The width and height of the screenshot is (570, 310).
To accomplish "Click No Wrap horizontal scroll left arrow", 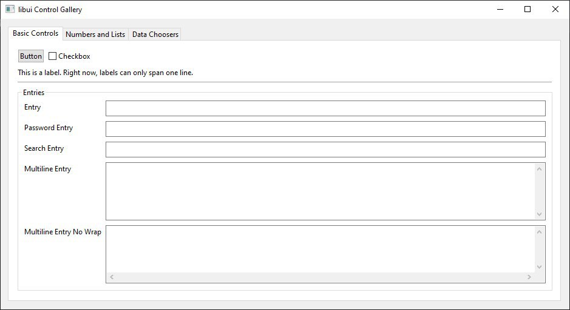I will click(112, 277).
